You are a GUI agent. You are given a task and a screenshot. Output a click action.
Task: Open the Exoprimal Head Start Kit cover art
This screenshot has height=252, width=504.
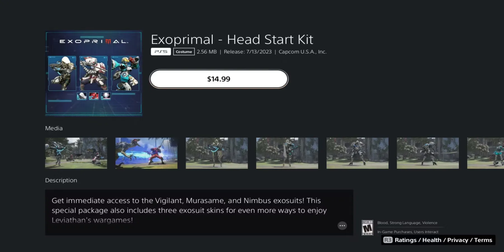(94, 73)
